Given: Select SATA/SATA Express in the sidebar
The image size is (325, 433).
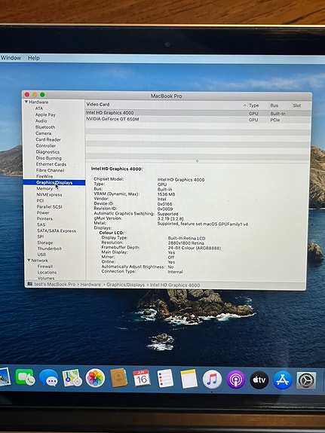Looking at the screenshot, I should pos(57,231).
